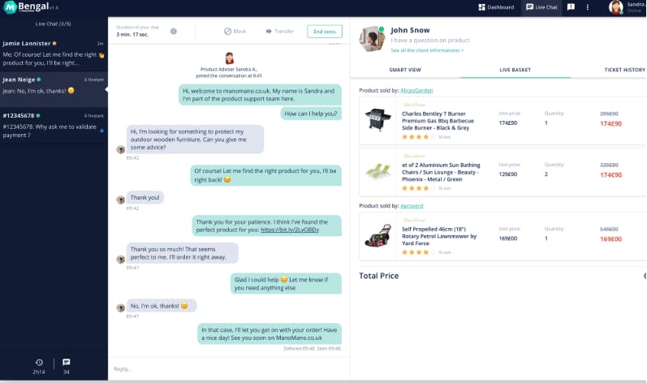Click the Total Price label
This screenshot has height=383, width=647.
(379, 276)
